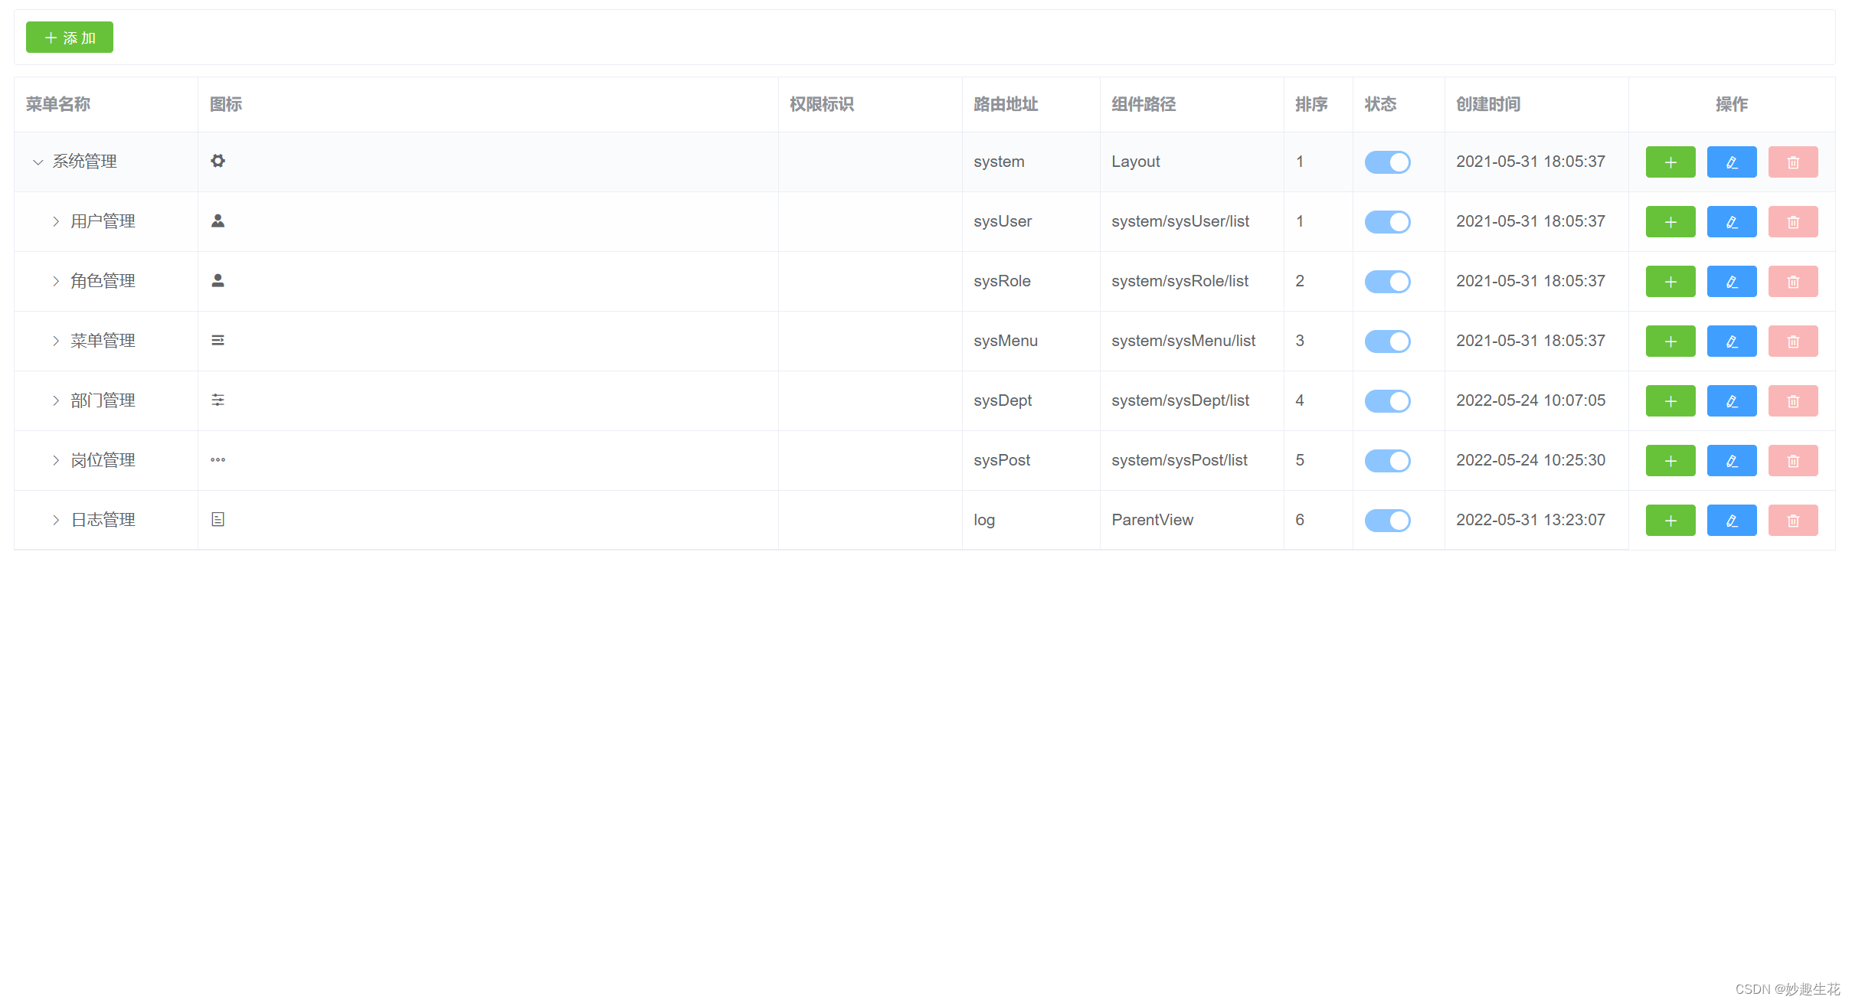Edit the 用户管理 row with pencil icon

click(1732, 222)
